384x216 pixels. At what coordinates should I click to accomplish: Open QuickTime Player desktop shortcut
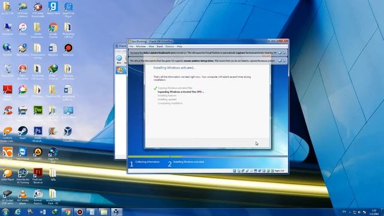[68, 9]
